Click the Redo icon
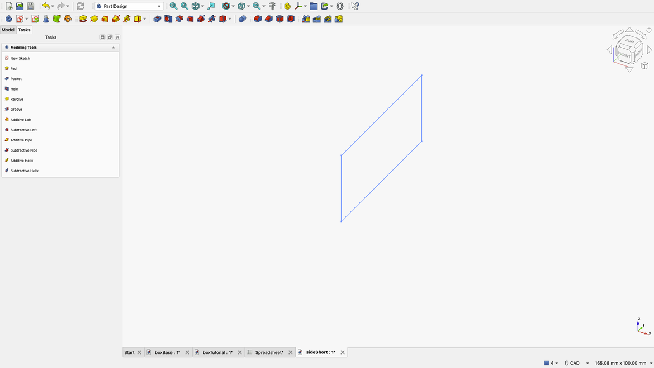The width and height of the screenshot is (654, 368). (61, 6)
